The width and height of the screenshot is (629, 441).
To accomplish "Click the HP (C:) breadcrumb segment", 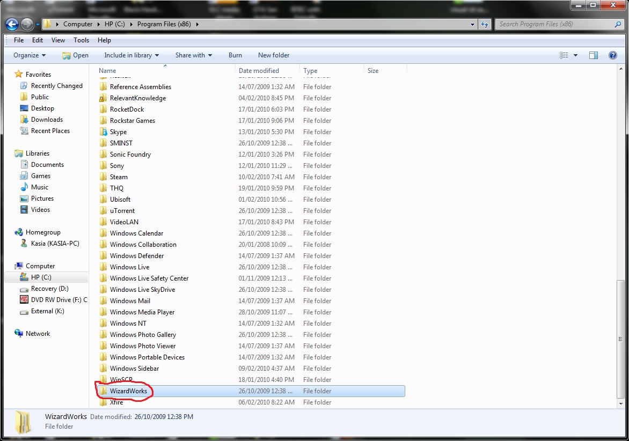I will click(114, 24).
